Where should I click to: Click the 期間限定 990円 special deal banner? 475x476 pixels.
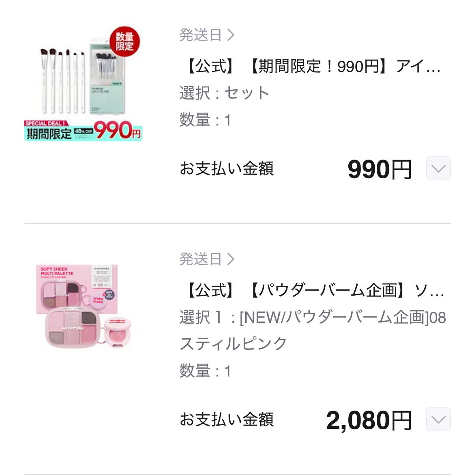point(83,131)
